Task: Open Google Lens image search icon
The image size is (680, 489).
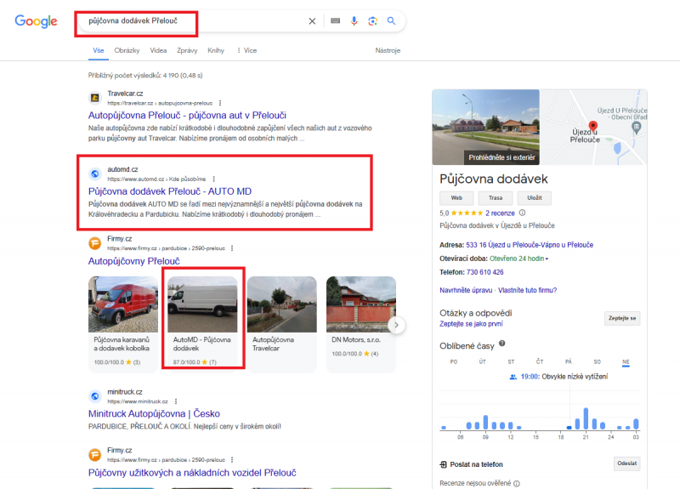Action: coord(372,20)
